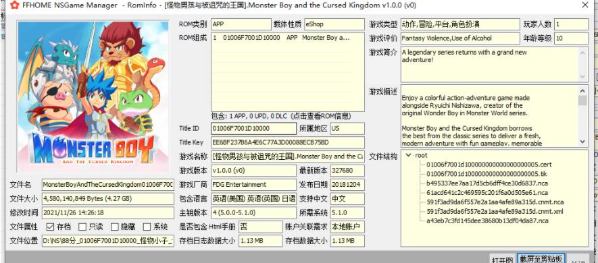
Task: Click the Title Key field
Action: click(288, 143)
